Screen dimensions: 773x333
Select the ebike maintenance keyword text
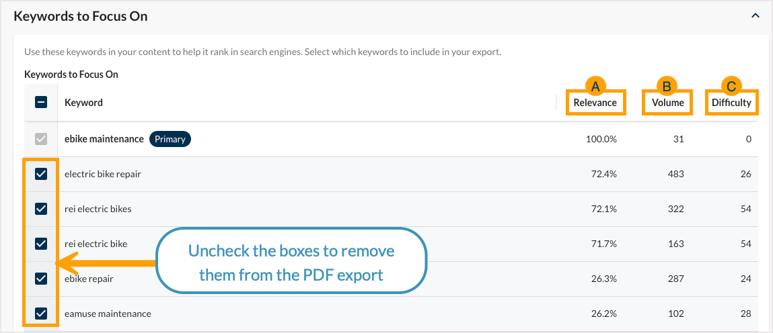[x=104, y=139]
